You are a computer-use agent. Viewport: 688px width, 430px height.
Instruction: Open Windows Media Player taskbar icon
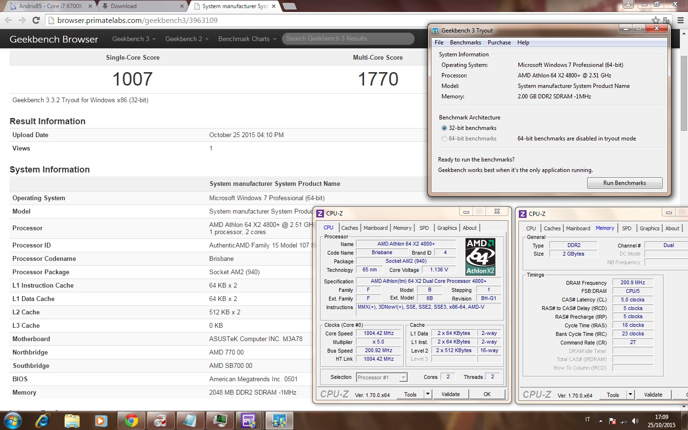[x=101, y=421]
